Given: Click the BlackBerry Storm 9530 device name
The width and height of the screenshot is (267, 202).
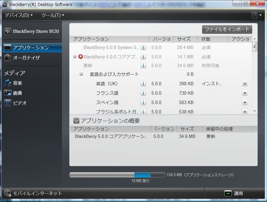Looking at the screenshot, I should click(x=36, y=31).
